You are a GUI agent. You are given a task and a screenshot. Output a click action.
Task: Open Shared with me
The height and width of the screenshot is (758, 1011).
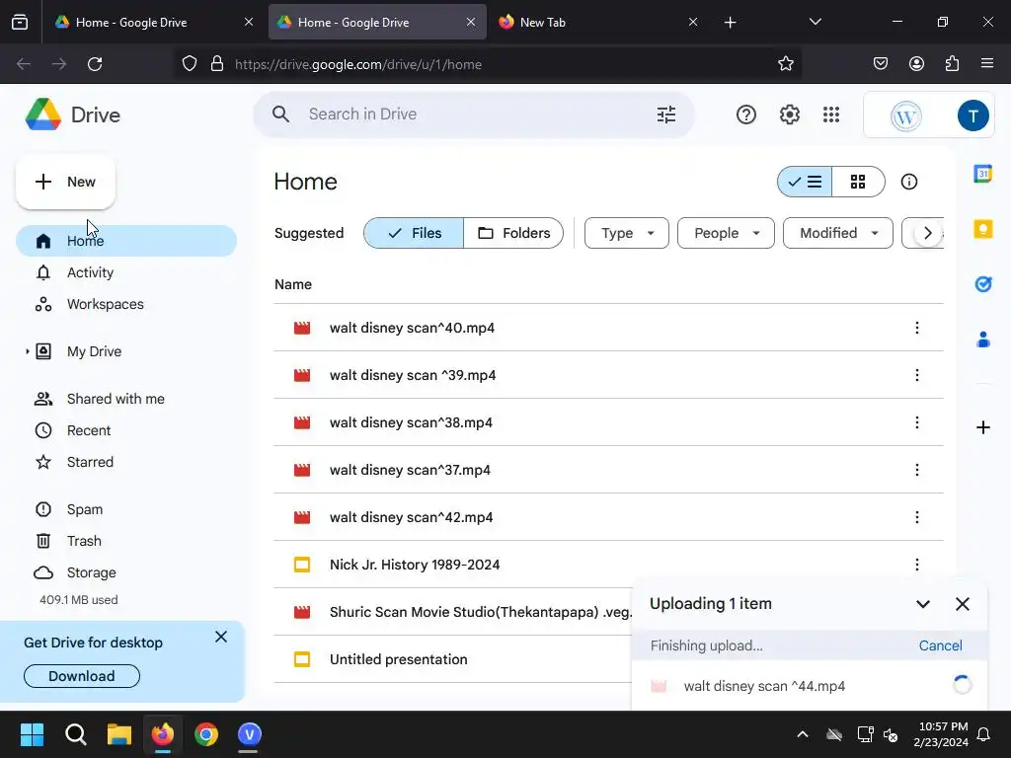pyautogui.click(x=126, y=399)
